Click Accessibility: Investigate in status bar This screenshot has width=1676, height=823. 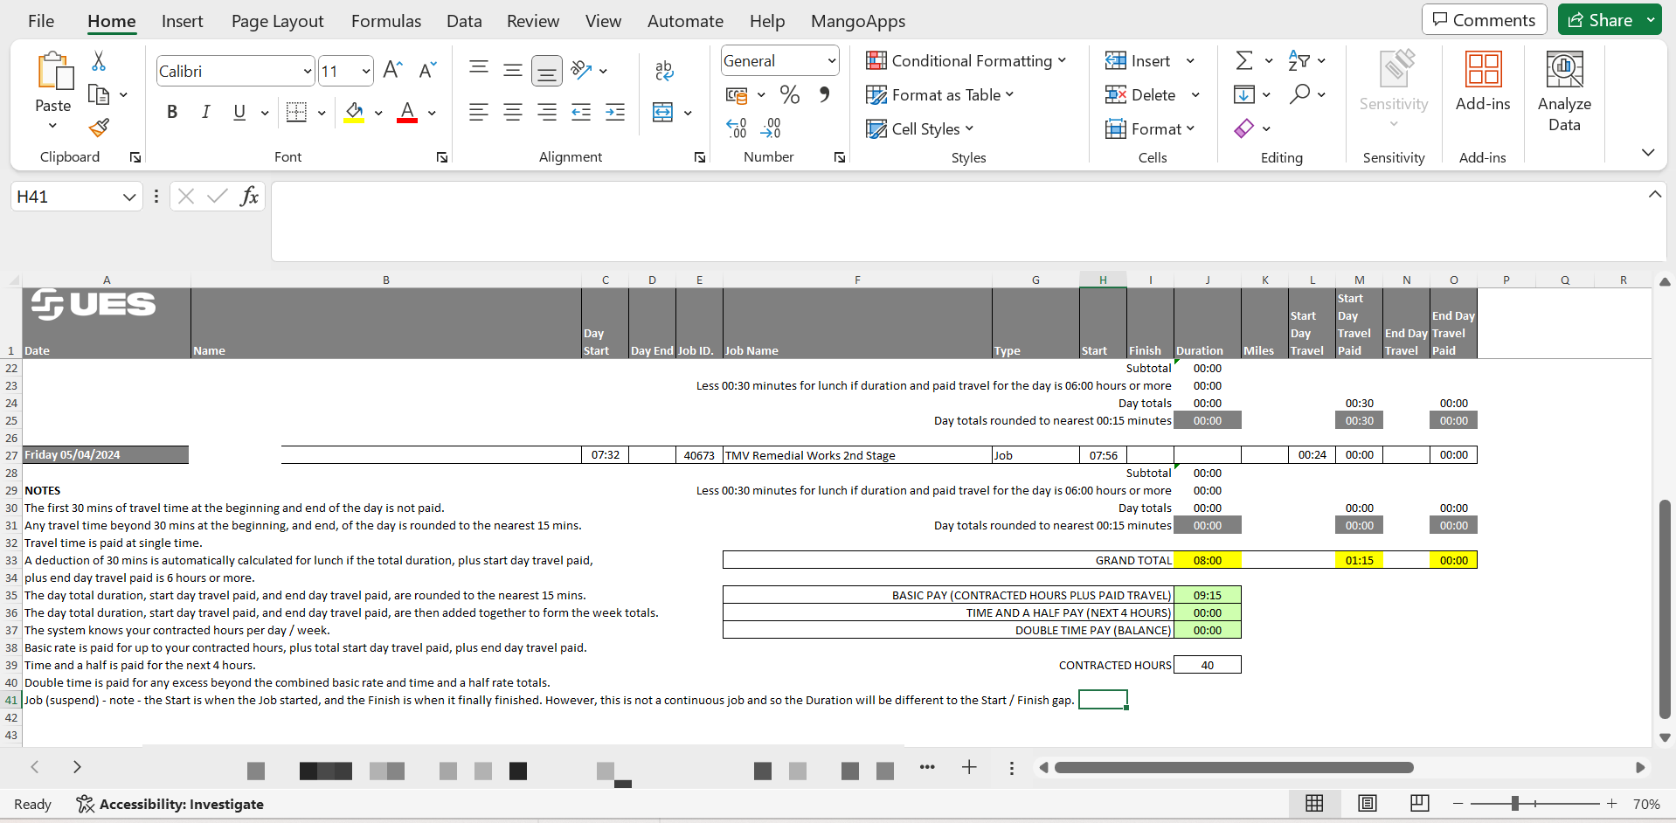[170, 804]
